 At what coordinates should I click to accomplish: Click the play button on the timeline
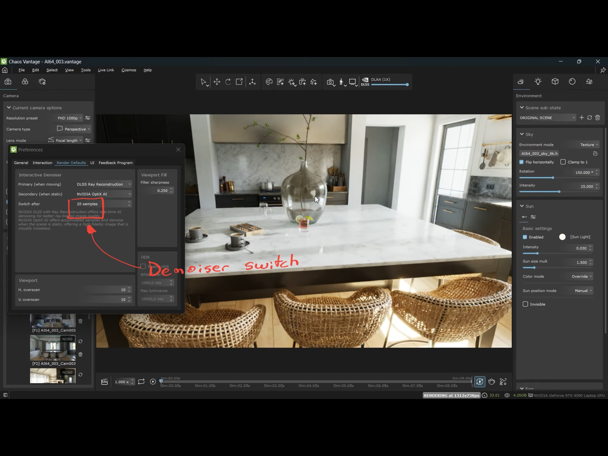click(153, 381)
